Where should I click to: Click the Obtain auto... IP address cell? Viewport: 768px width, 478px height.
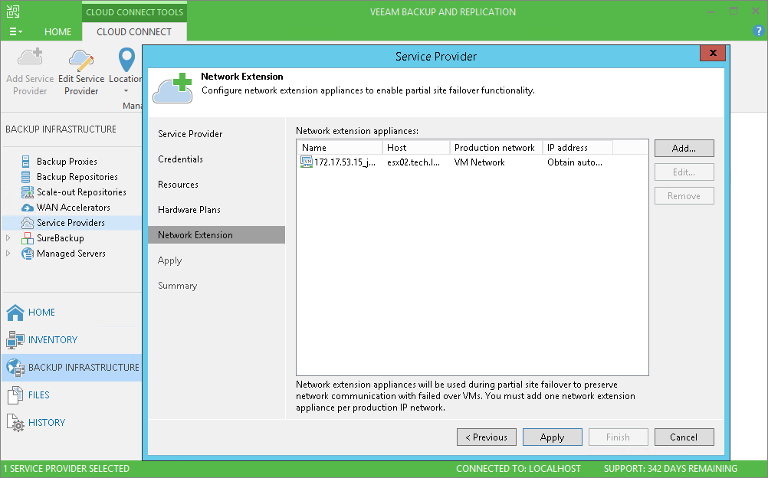(575, 162)
